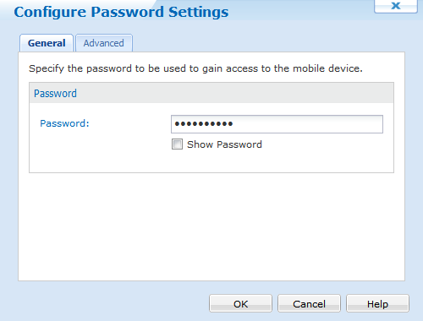Click the dialog title bar area beside X
Image resolution: width=423 pixels, height=321 pixels.
[x=300, y=10]
